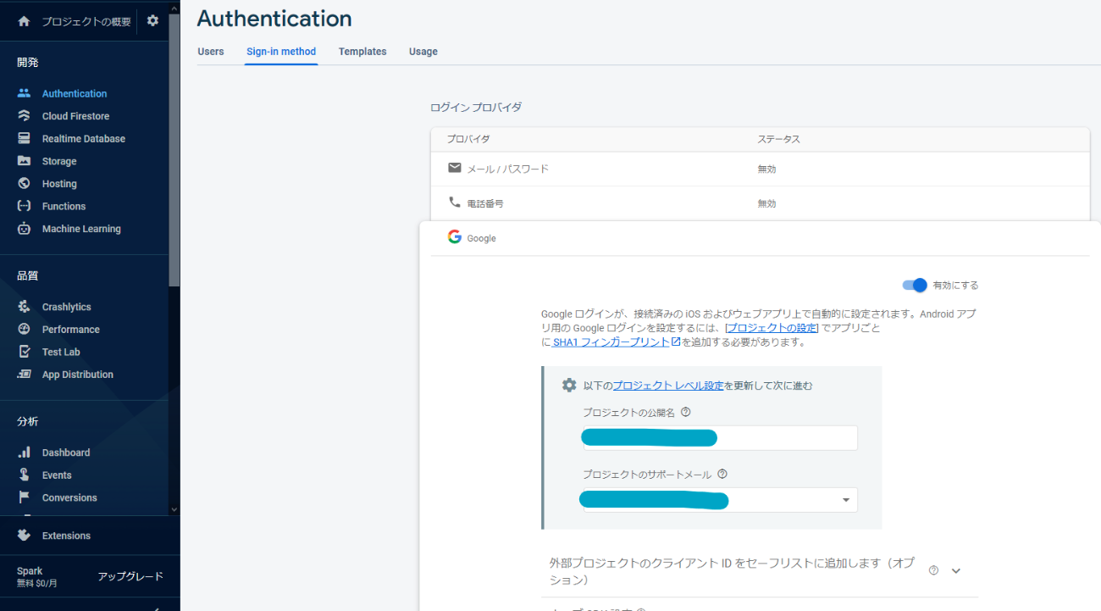
Task: Click the Events icon in sidebar
Action: pyautogui.click(x=24, y=475)
